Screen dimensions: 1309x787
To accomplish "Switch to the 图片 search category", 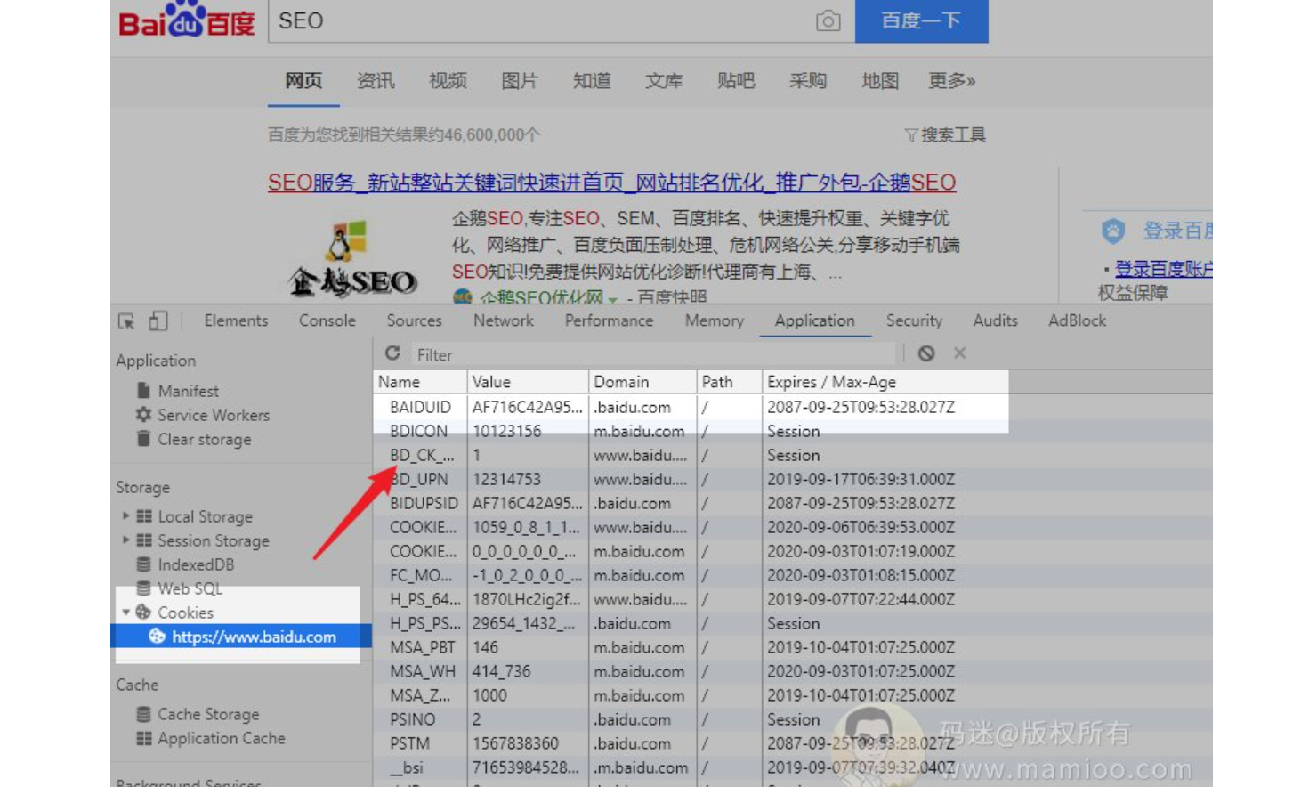I will [x=520, y=81].
